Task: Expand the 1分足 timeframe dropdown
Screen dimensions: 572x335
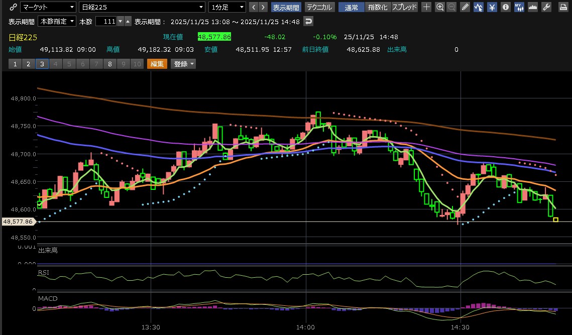Action: [227, 7]
